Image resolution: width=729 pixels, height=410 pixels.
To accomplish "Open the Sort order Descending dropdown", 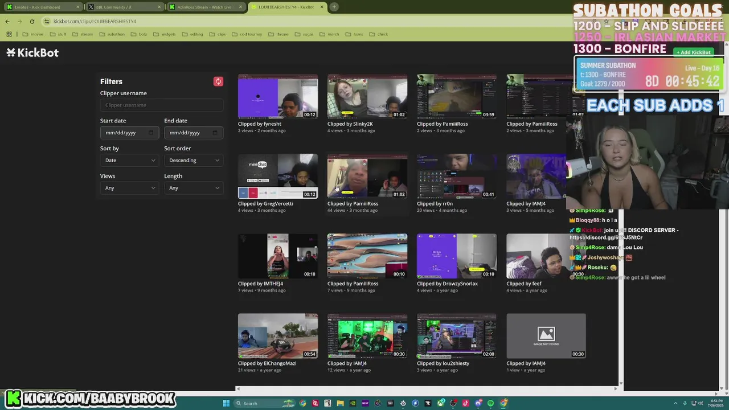I will (x=194, y=161).
